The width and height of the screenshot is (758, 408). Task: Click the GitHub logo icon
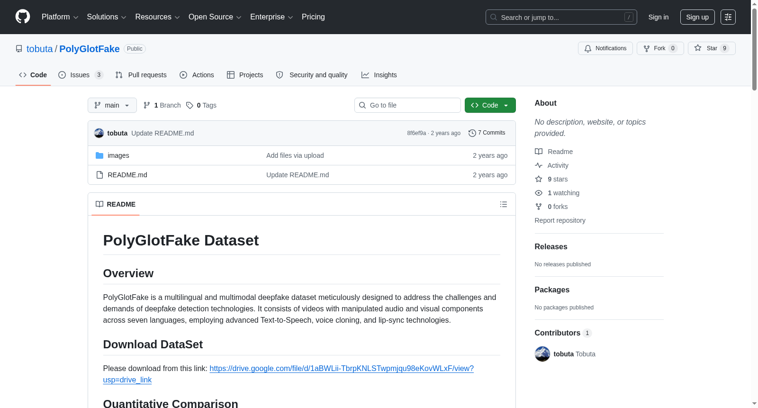click(x=23, y=17)
